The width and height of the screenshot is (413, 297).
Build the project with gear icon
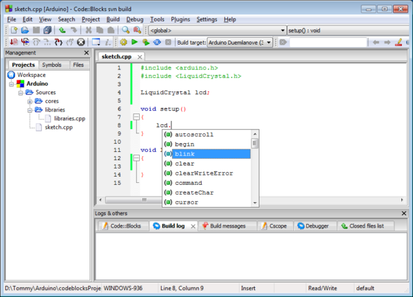pos(123,42)
